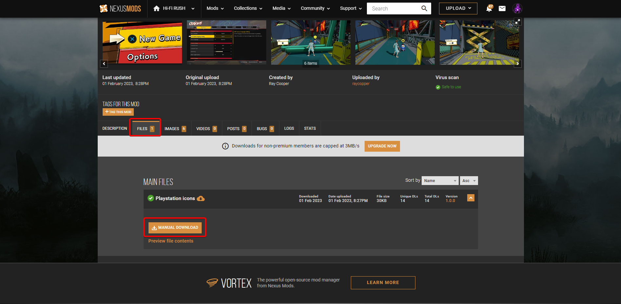This screenshot has height=304, width=621.
Task: Switch to the Files tab
Action: [146, 128]
